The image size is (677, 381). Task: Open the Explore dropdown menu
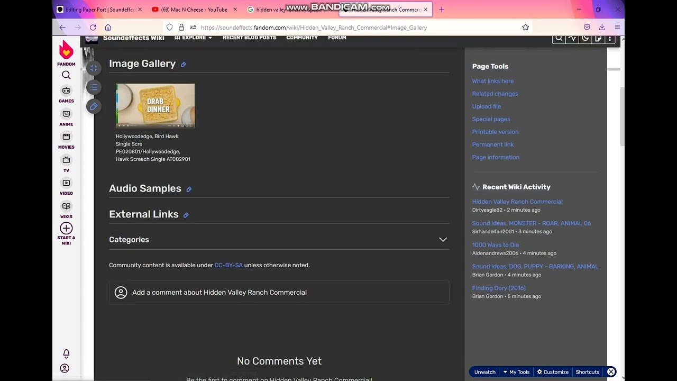click(x=193, y=38)
